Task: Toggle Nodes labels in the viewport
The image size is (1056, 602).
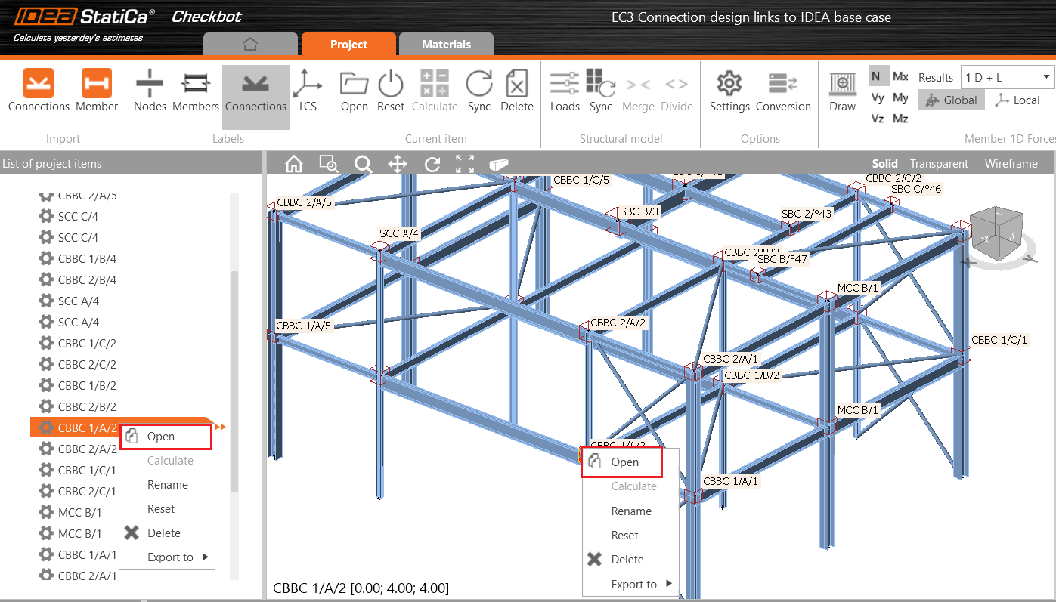Action: click(x=150, y=90)
